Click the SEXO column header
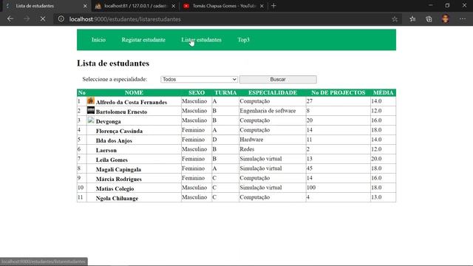The height and width of the screenshot is (266, 473). point(197,92)
